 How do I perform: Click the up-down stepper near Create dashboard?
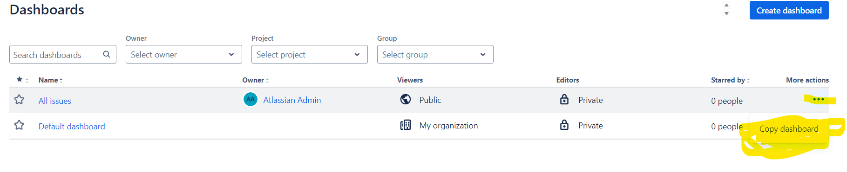click(x=726, y=9)
